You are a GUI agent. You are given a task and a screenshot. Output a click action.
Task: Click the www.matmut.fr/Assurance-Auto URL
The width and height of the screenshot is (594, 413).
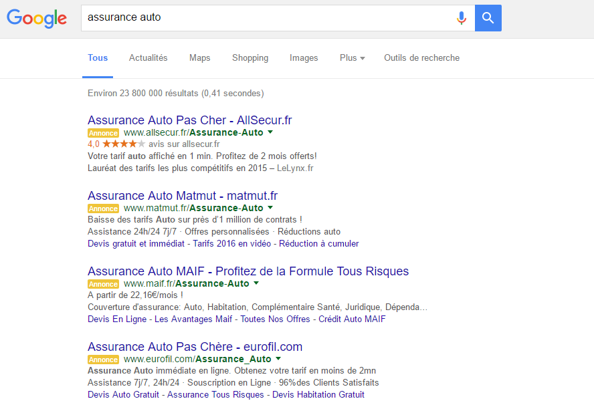193,208
